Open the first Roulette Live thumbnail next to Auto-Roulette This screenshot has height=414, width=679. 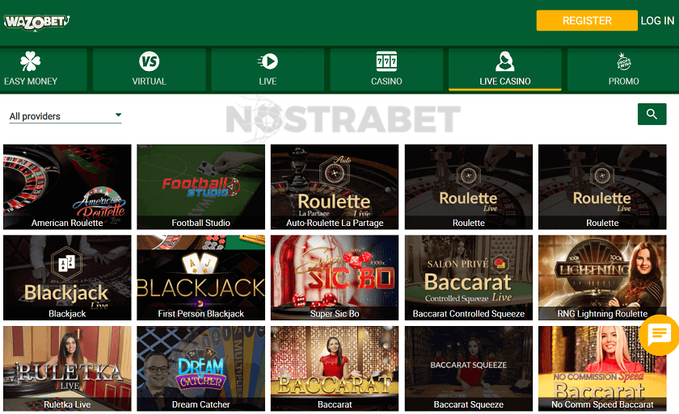(469, 186)
